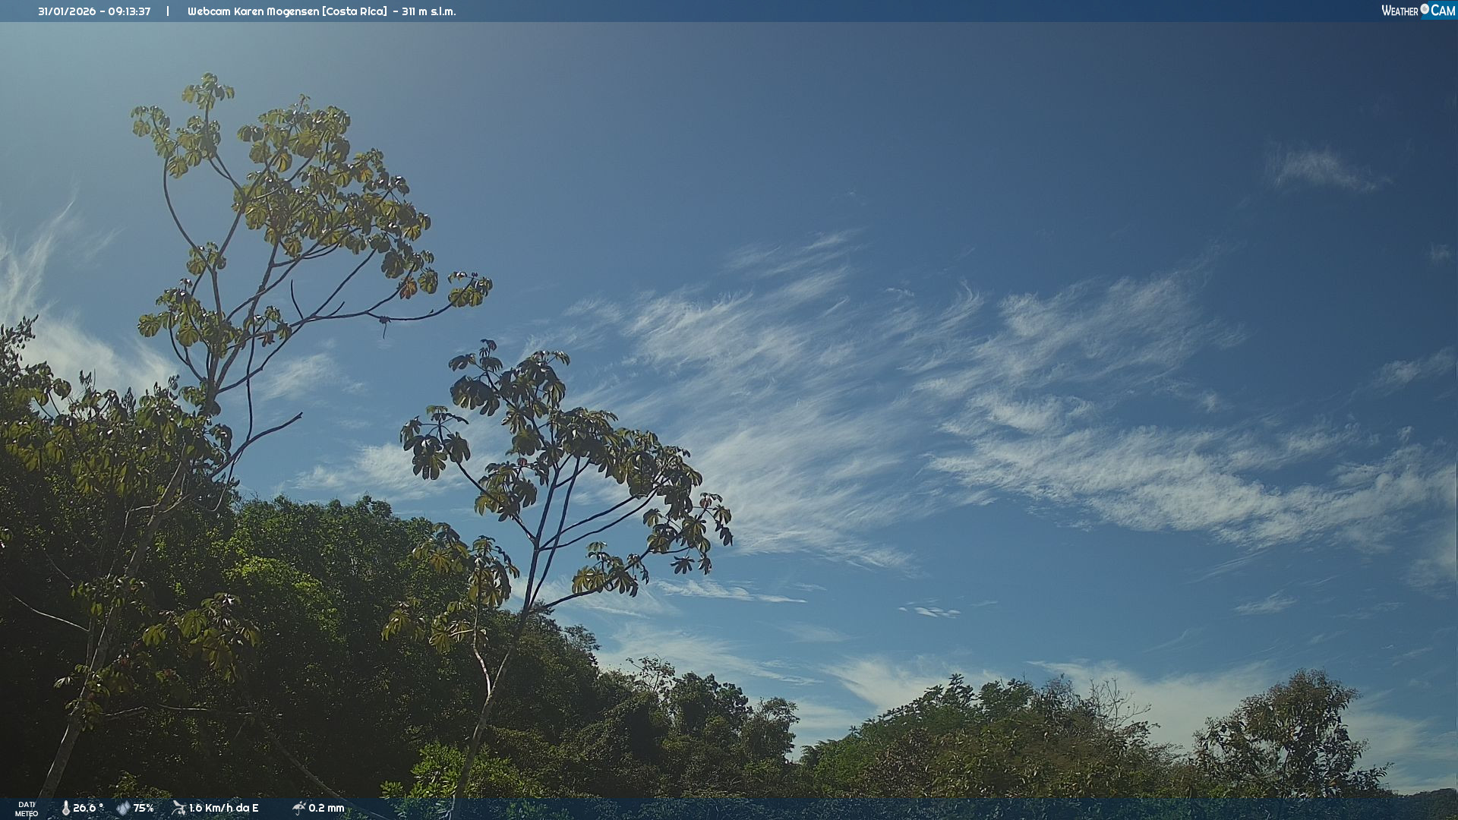Viewport: 1458px width, 820px height.
Task: Click the wind anemometer icon
Action: pyautogui.click(x=178, y=808)
